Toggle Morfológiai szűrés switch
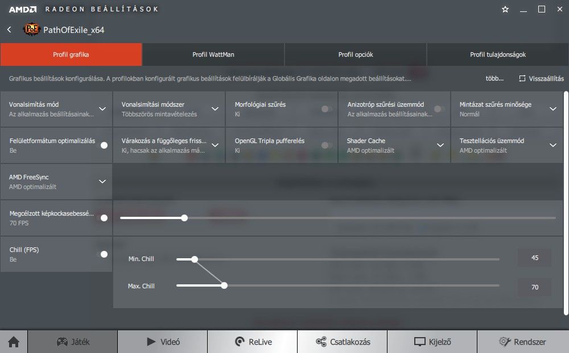The height and width of the screenshot is (353, 569). click(326, 108)
